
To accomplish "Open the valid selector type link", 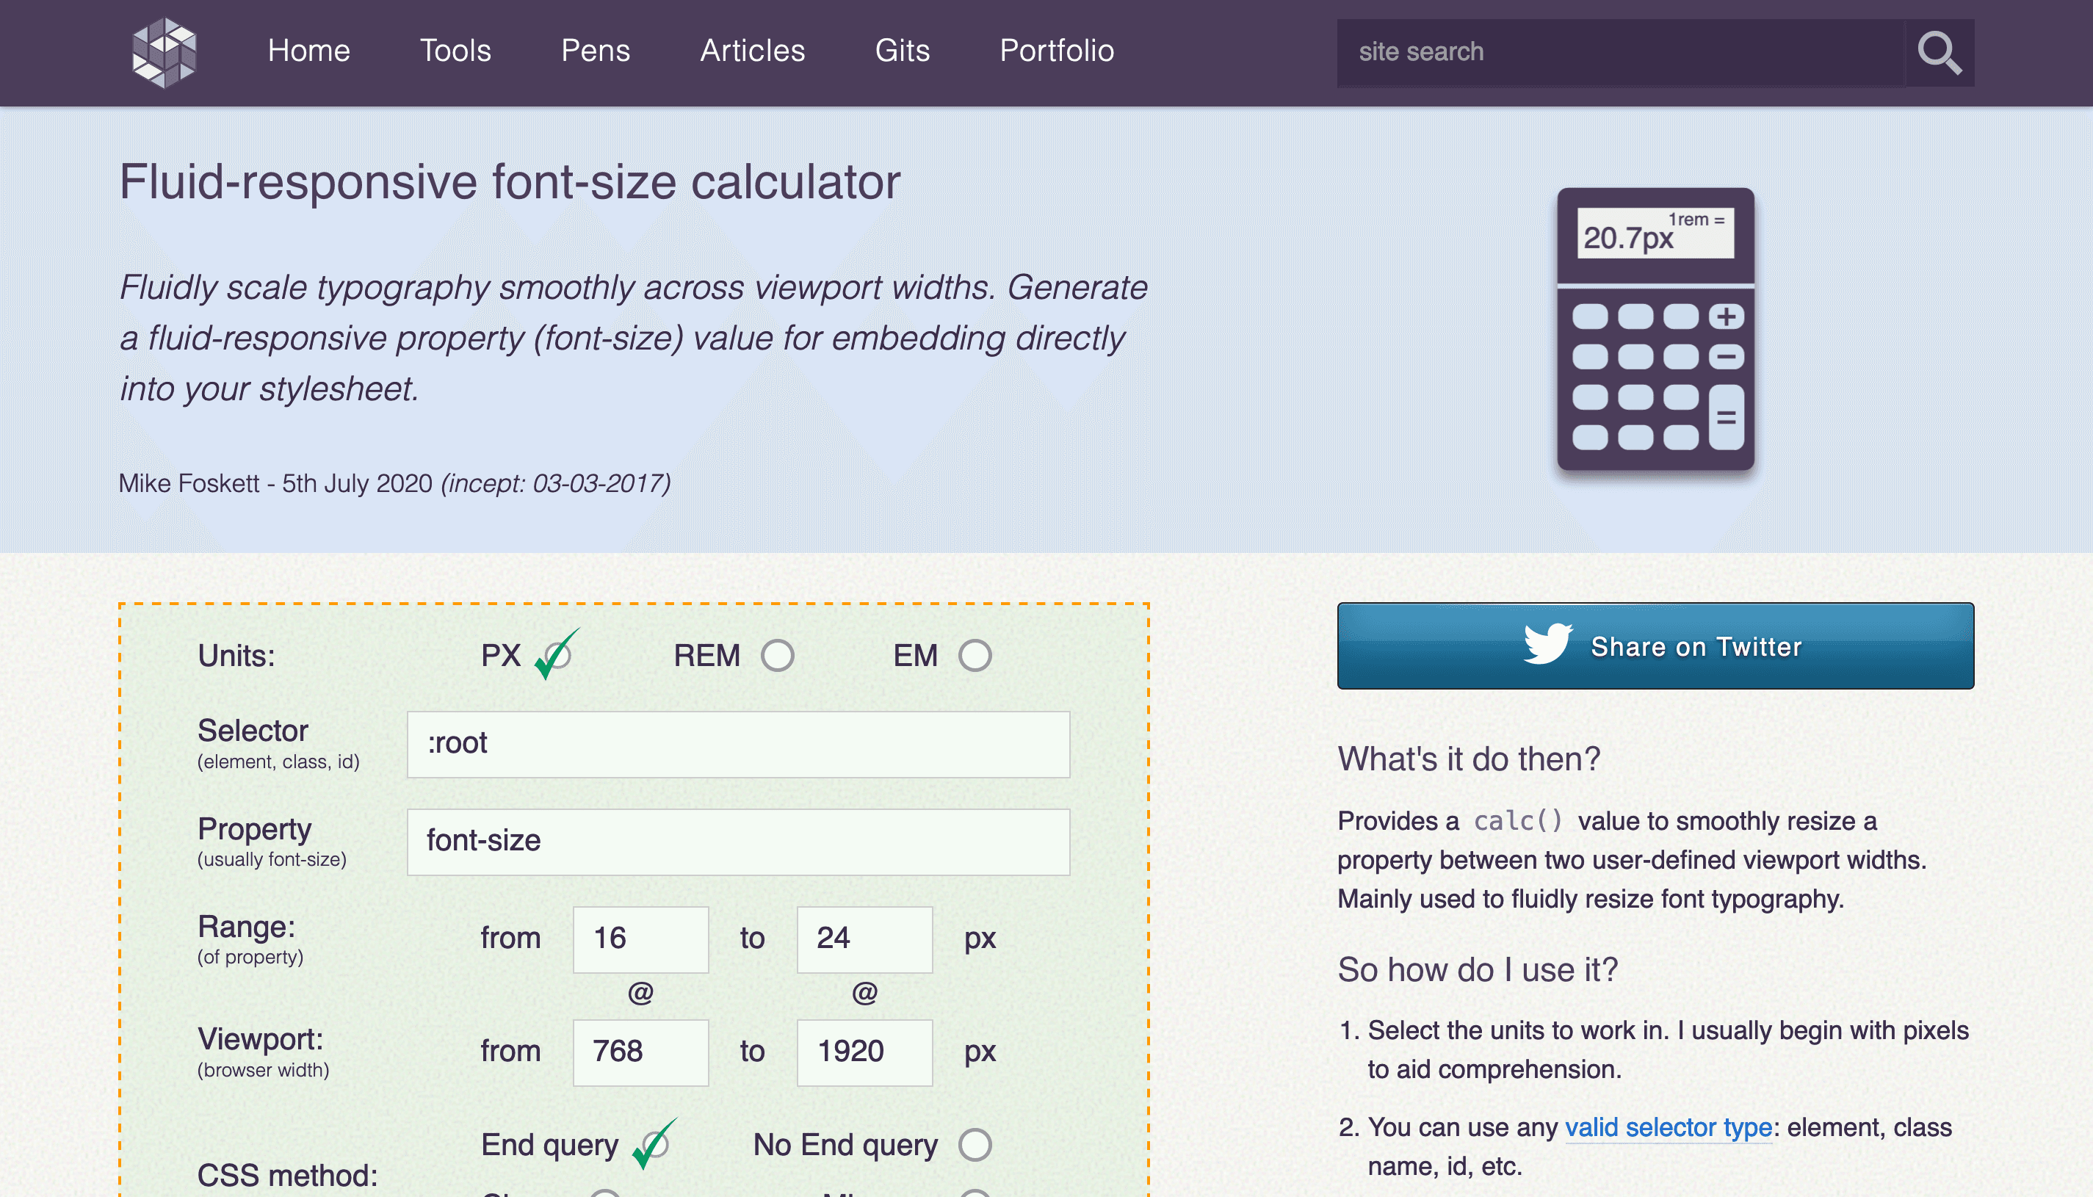I will click(1669, 1127).
